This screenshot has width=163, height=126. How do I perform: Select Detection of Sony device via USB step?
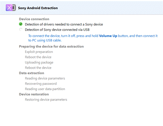57,30
